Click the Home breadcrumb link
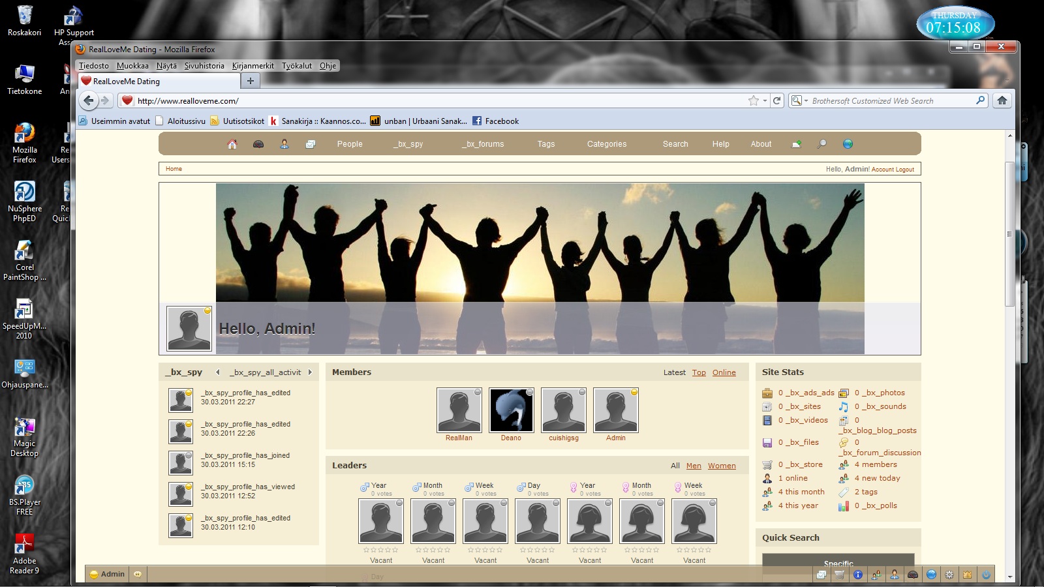 [x=174, y=169]
